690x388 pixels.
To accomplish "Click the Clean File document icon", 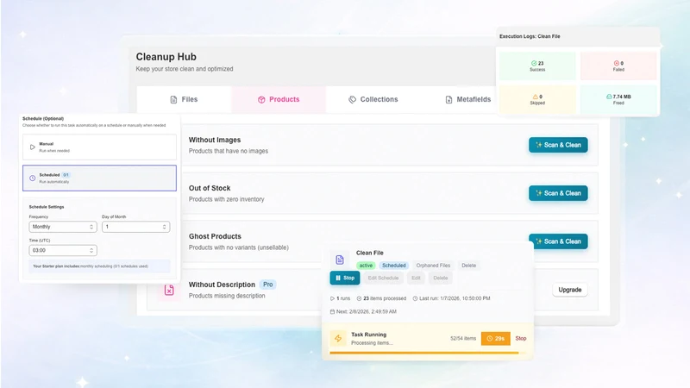I will [340, 260].
